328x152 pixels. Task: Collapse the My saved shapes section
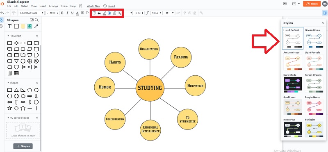[x=8, y=118]
